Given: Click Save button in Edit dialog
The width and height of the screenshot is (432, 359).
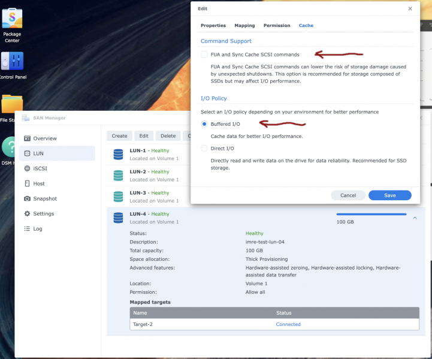Looking at the screenshot, I should pyautogui.click(x=390, y=195).
